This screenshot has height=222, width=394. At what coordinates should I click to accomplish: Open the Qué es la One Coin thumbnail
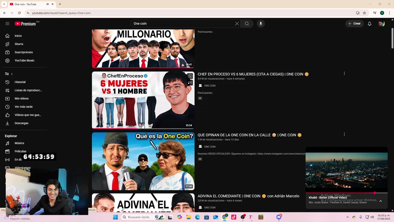143,161
